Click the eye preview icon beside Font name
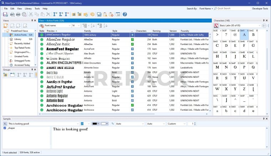The image size is (271, 156). [x=42, y=26]
